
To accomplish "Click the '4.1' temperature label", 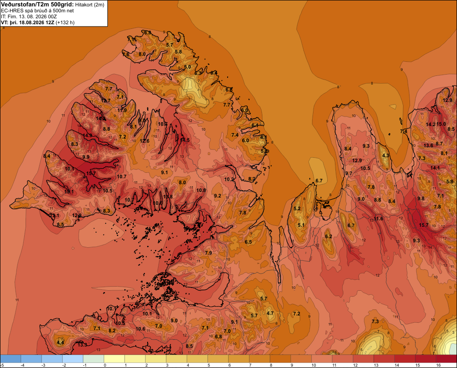I will pos(263,137).
